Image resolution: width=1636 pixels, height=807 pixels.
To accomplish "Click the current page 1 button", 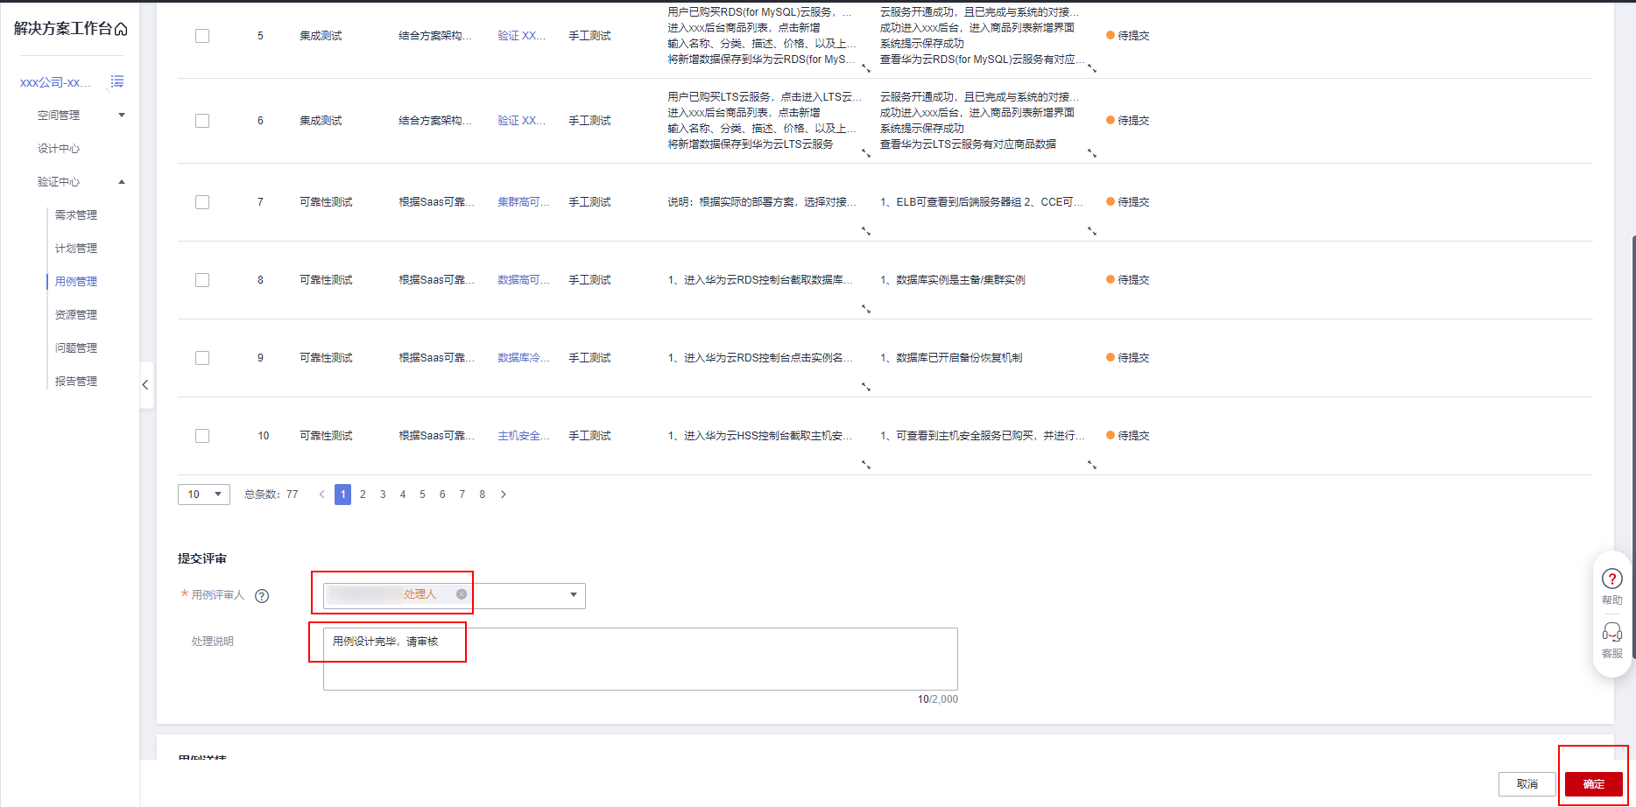I will (342, 495).
